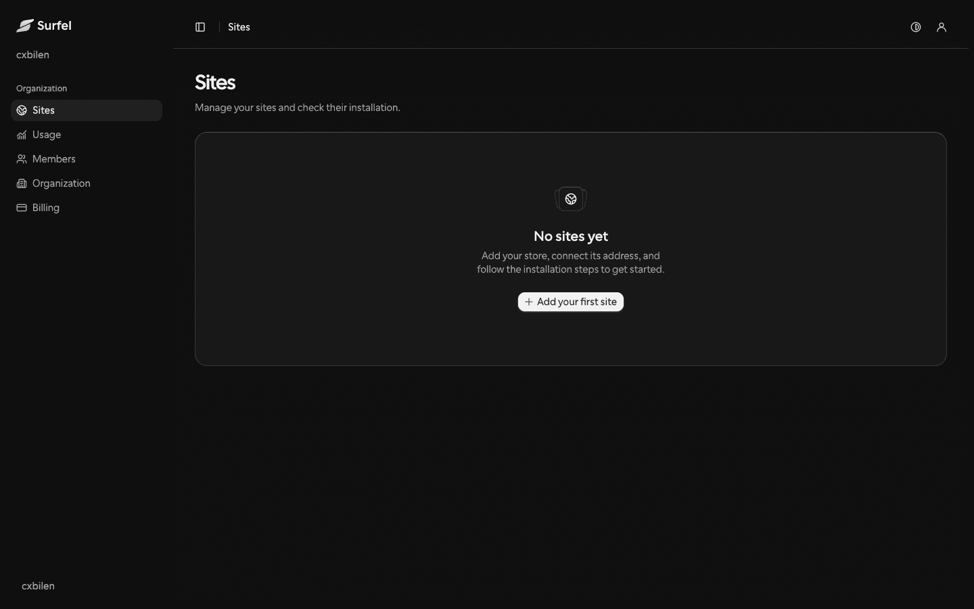Click the Sites page heading
Image resolution: width=974 pixels, height=609 pixels.
coord(215,83)
